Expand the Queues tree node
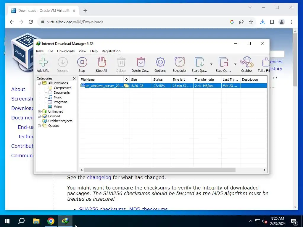 tap(39, 126)
